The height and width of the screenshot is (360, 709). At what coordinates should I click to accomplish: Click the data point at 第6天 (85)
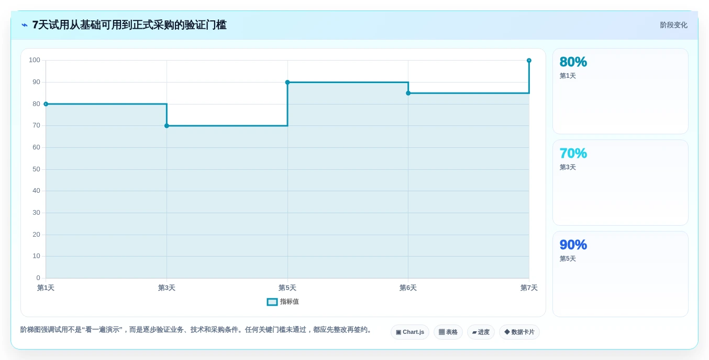(408, 93)
